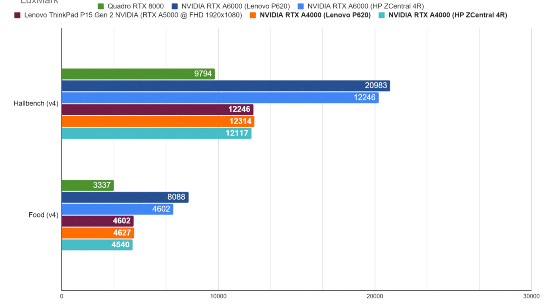Click the orange Food bar showing 4627

[x=98, y=233]
